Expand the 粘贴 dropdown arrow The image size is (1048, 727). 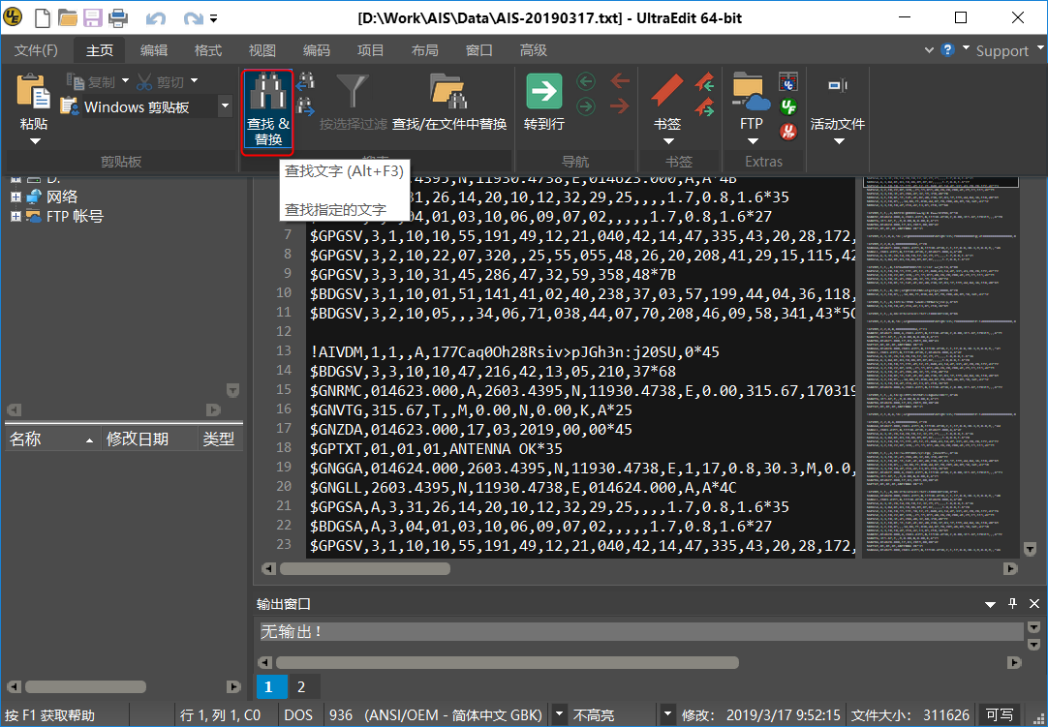[35, 141]
